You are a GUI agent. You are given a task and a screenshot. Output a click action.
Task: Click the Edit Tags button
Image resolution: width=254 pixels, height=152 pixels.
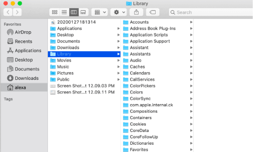tap(152, 12)
